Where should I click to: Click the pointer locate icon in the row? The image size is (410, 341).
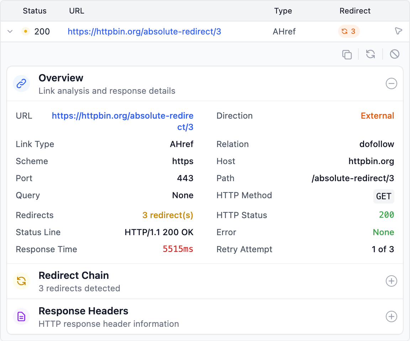[398, 31]
